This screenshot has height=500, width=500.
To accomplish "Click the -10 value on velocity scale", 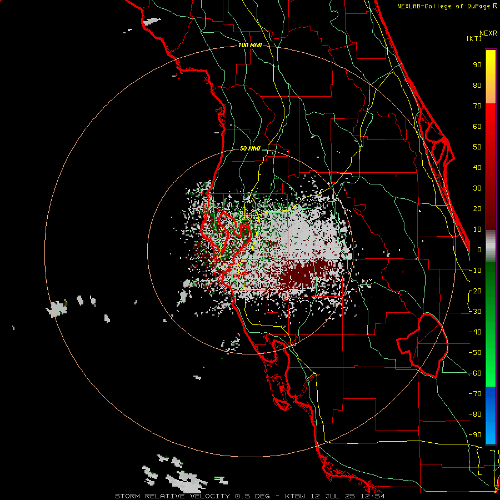I will [475, 271].
